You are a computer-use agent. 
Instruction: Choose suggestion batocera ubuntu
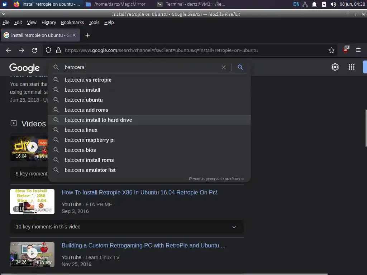click(149, 100)
